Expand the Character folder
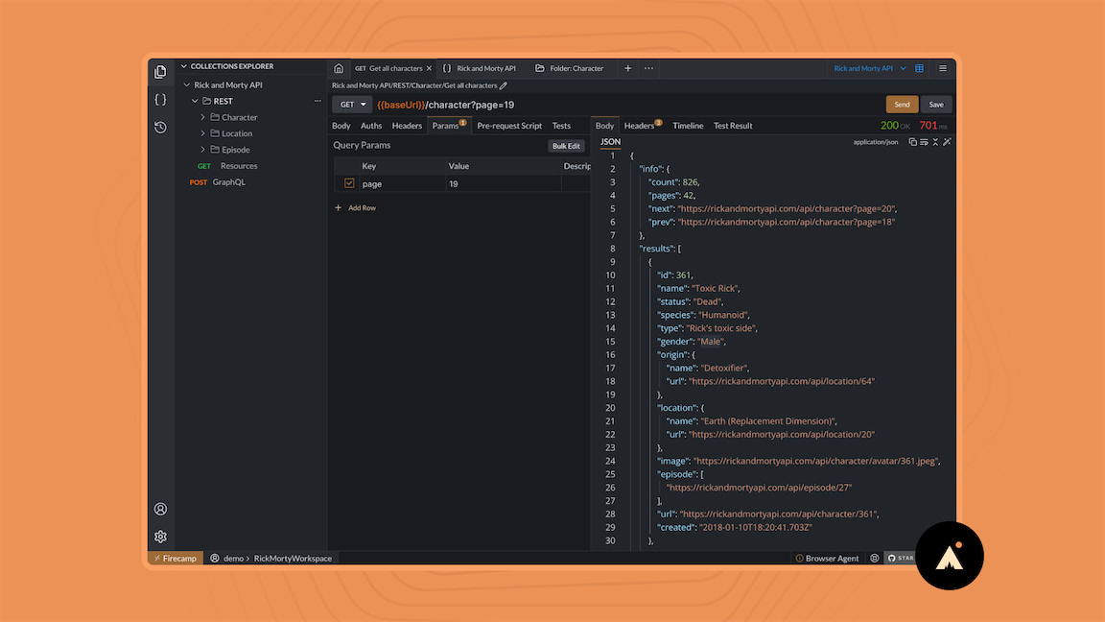 pos(203,117)
